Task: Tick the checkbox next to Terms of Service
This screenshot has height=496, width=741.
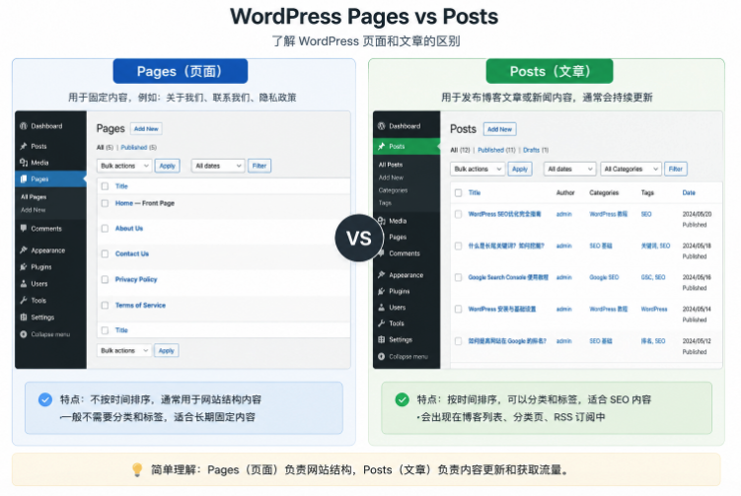Action: [x=105, y=305]
